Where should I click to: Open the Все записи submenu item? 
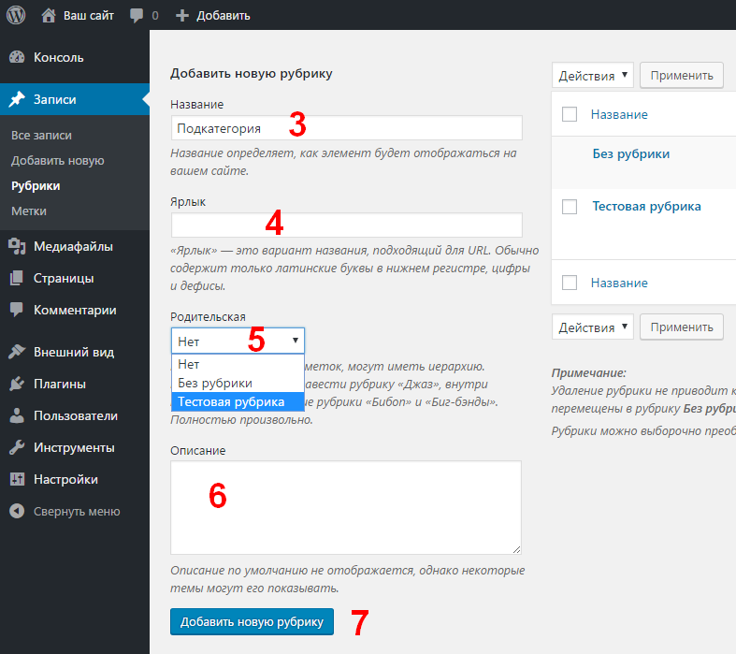(x=41, y=136)
